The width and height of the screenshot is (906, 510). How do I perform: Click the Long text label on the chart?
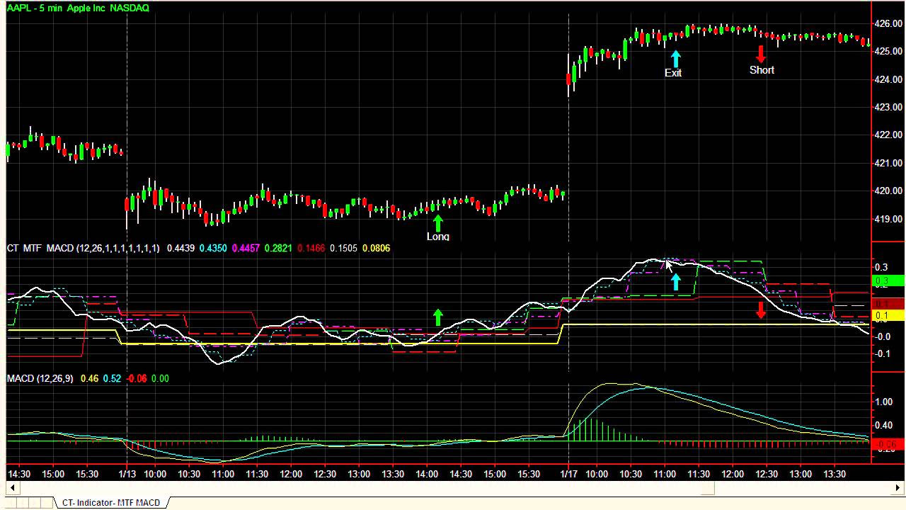coord(437,237)
